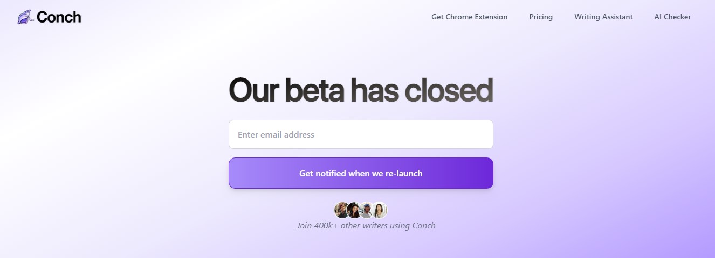
Task: Open the Writing Assistant page
Action: (603, 17)
